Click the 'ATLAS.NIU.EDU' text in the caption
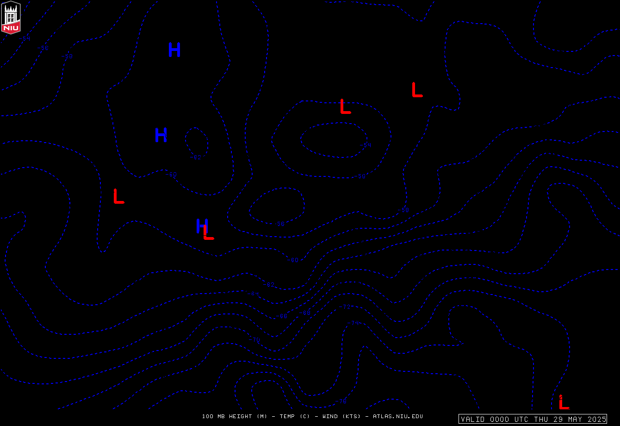This screenshot has width=620, height=426. pos(398,416)
